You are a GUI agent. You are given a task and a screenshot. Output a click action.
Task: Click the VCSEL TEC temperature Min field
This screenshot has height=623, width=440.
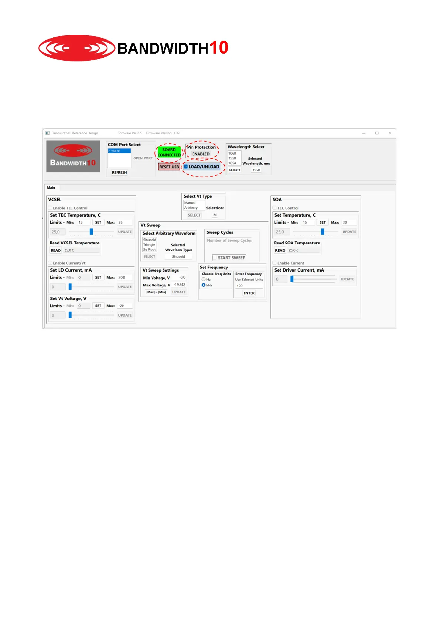click(x=83, y=222)
